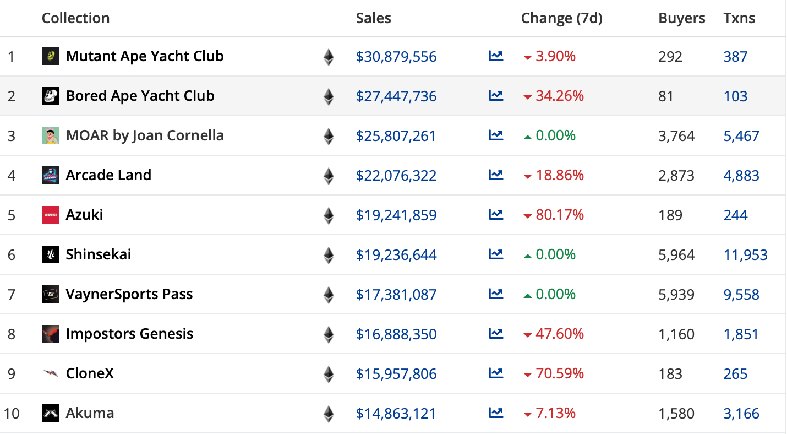Click the Ethereum icon in Arcade Land row
The width and height of the screenshot is (787, 434).
(x=329, y=176)
